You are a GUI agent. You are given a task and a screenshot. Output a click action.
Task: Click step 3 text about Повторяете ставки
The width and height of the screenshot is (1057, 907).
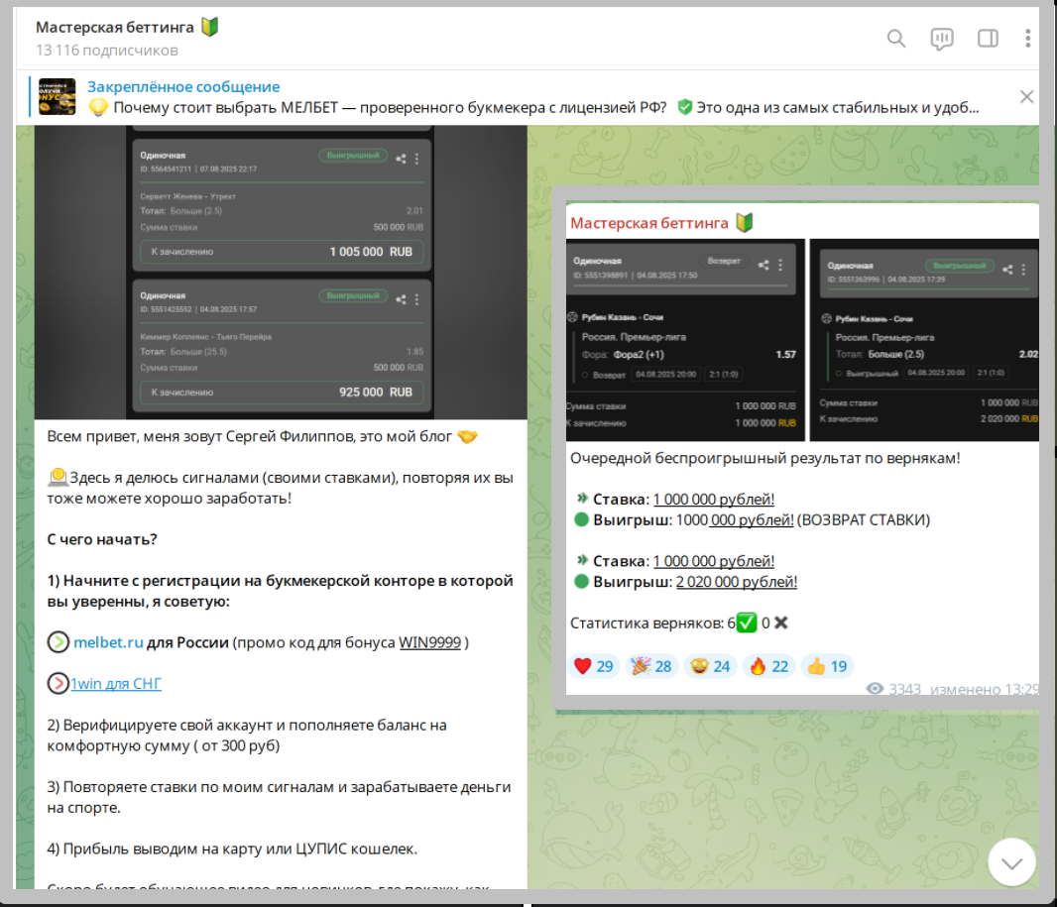[279, 797]
